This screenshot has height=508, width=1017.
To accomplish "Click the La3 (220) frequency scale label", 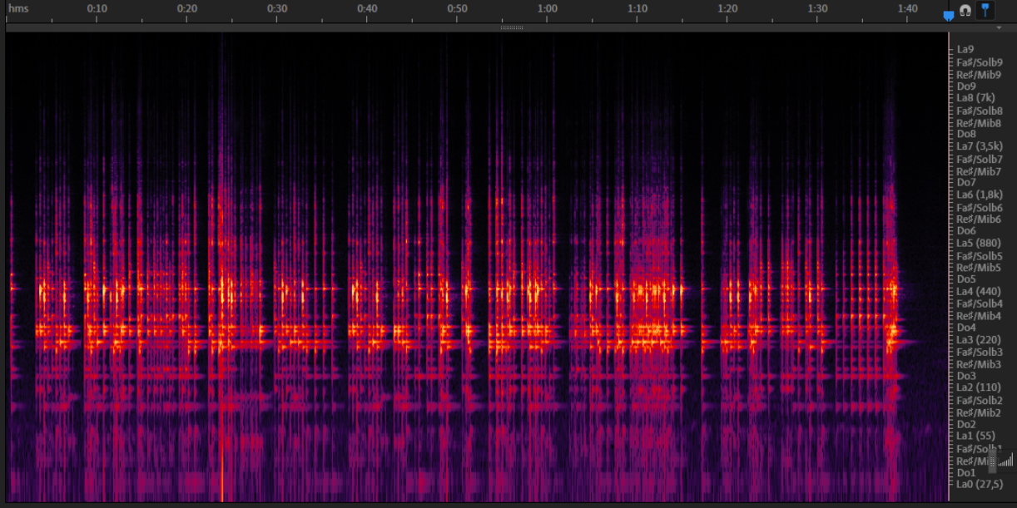I will pos(979,340).
